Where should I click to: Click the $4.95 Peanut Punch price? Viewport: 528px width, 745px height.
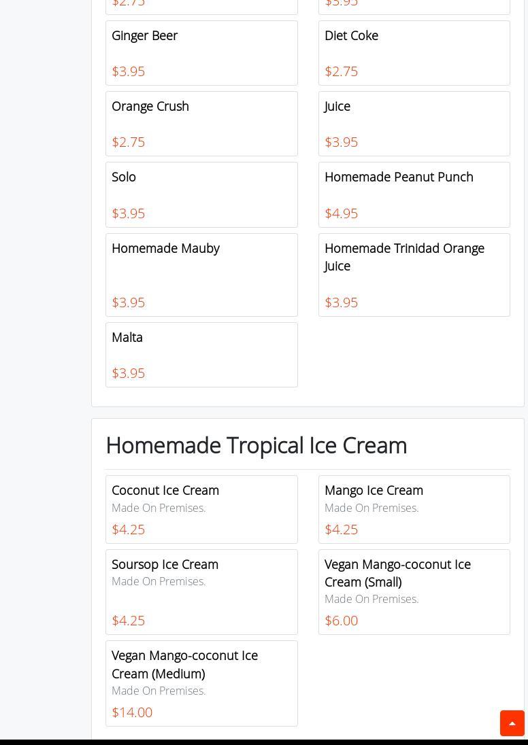pos(341,213)
